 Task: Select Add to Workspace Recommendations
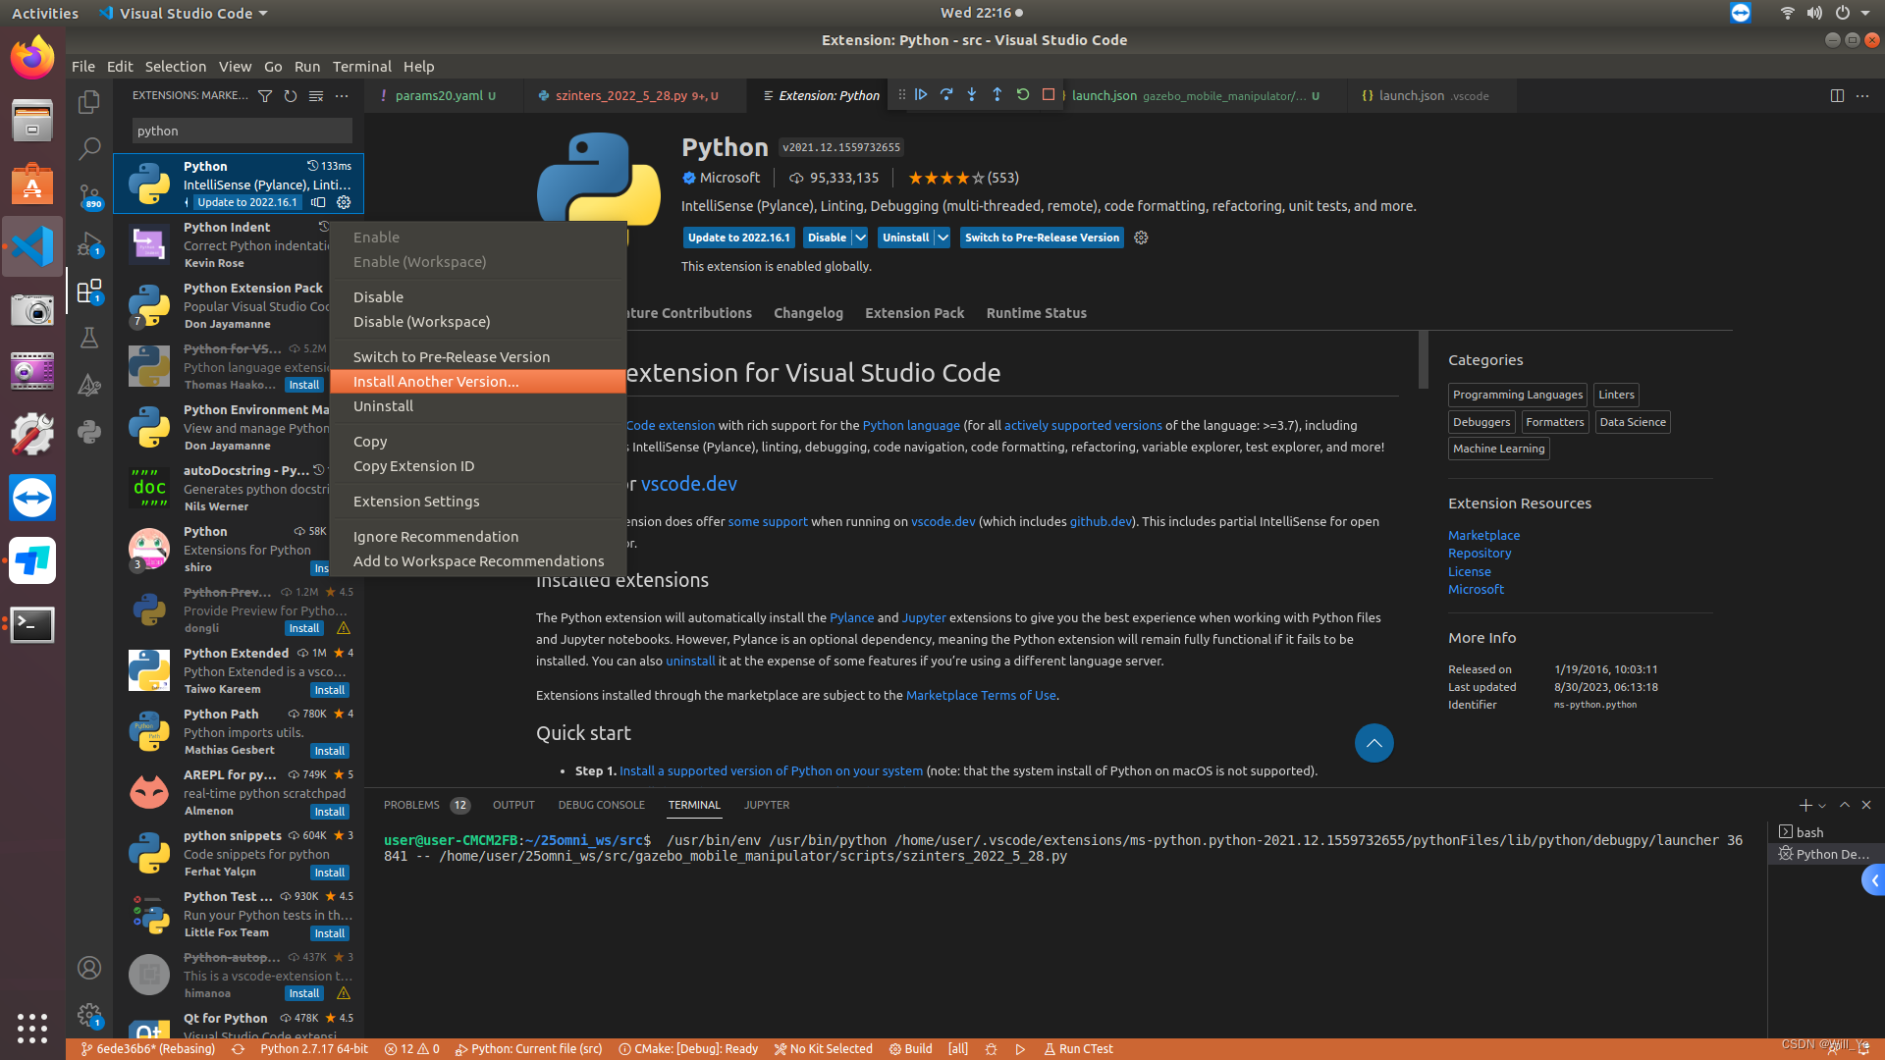click(478, 561)
